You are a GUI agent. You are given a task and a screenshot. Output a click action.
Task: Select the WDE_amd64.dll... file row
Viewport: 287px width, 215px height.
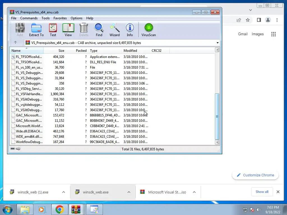coord(112,137)
